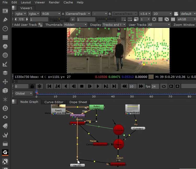Open the MetaData nodes tag icon

pyautogui.click(x=5, y=126)
